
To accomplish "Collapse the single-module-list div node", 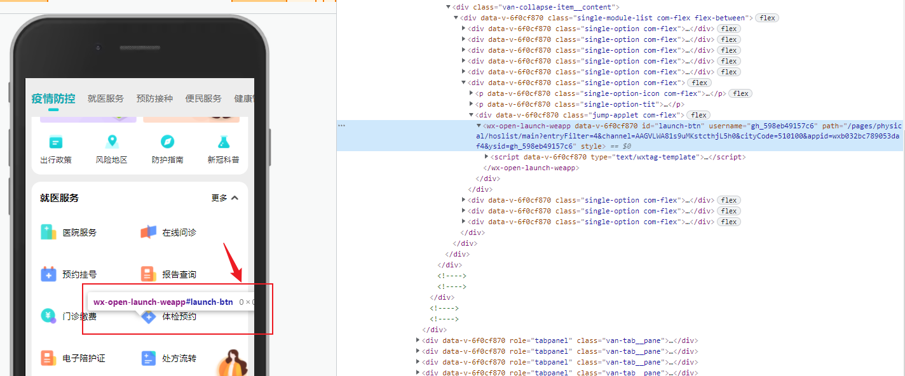I will (x=456, y=18).
